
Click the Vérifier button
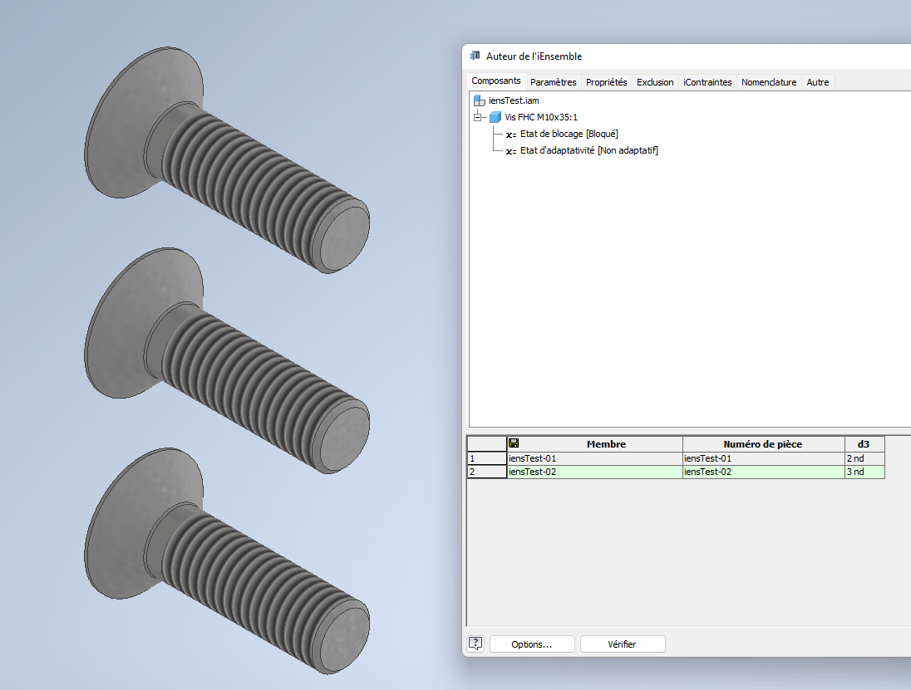coord(622,644)
